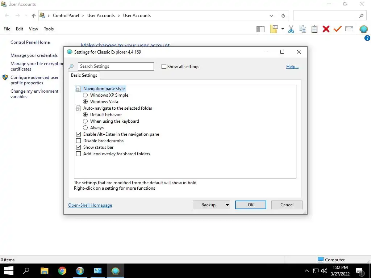Screen dimensions: 371x278
Task: Click the Auto-navigate to the selected folder setting
Action: pyautogui.click(x=118, y=108)
